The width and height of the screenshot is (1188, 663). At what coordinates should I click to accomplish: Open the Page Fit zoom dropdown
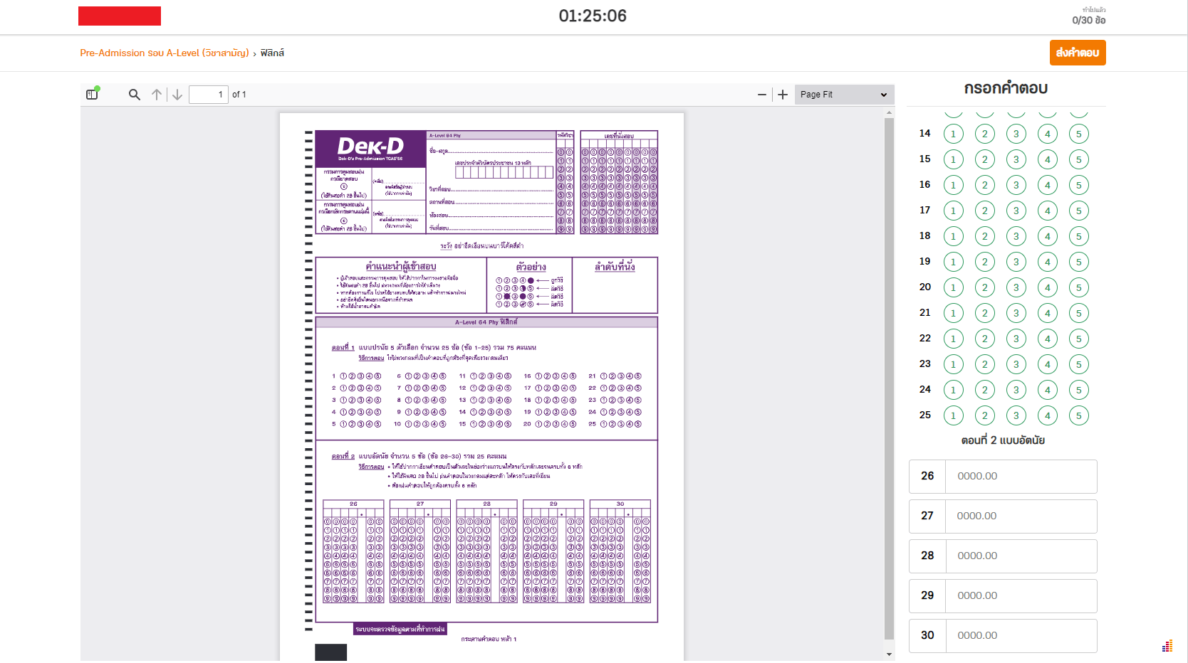coord(843,94)
